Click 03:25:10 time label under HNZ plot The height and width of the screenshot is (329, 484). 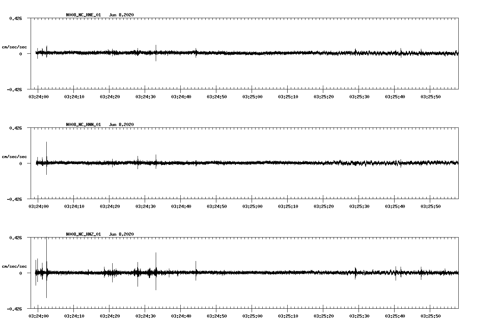pos(288,316)
